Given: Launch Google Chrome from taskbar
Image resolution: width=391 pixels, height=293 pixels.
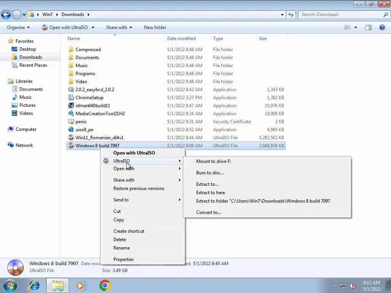Looking at the screenshot, I should tap(105, 285).
